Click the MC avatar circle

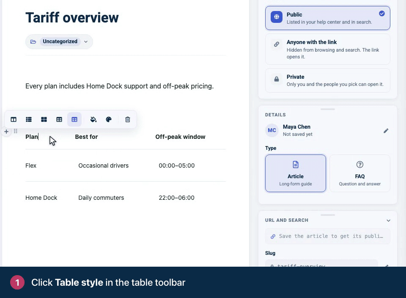272,130
